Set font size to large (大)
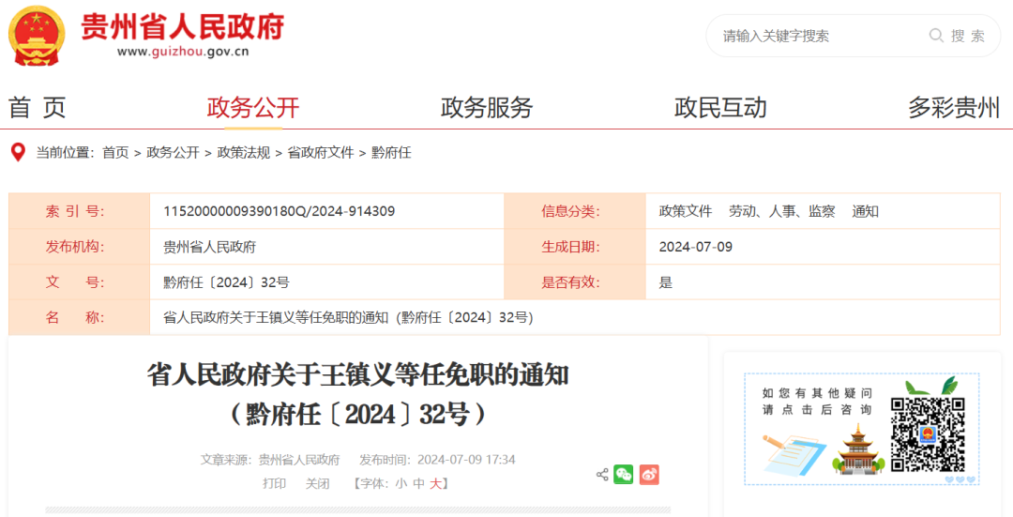Screen dimensions: 1013x517 tap(435, 484)
